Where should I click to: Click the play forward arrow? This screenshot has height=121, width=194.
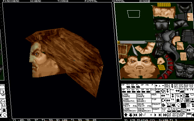pos(156,115)
